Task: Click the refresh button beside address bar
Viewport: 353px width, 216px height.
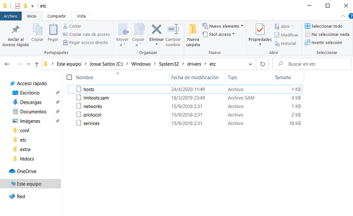Action: pyautogui.click(x=262, y=64)
